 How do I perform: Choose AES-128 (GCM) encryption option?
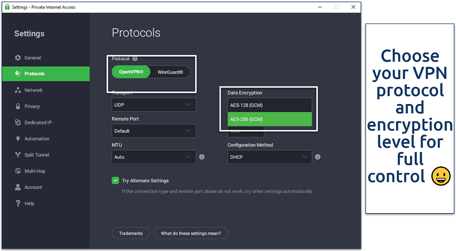tap(270, 105)
